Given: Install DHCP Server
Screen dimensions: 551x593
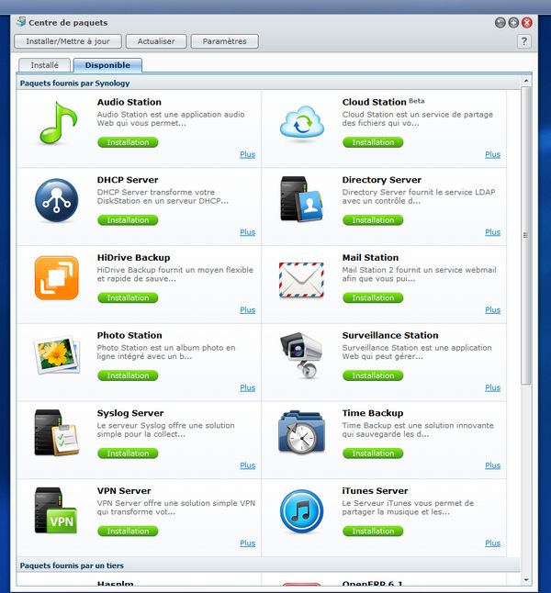Looking at the screenshot, I should pyautogui.click(x=128, y=220).
